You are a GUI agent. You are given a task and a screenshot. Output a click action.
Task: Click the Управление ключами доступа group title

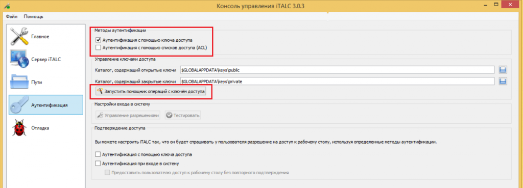click(125, 60)
